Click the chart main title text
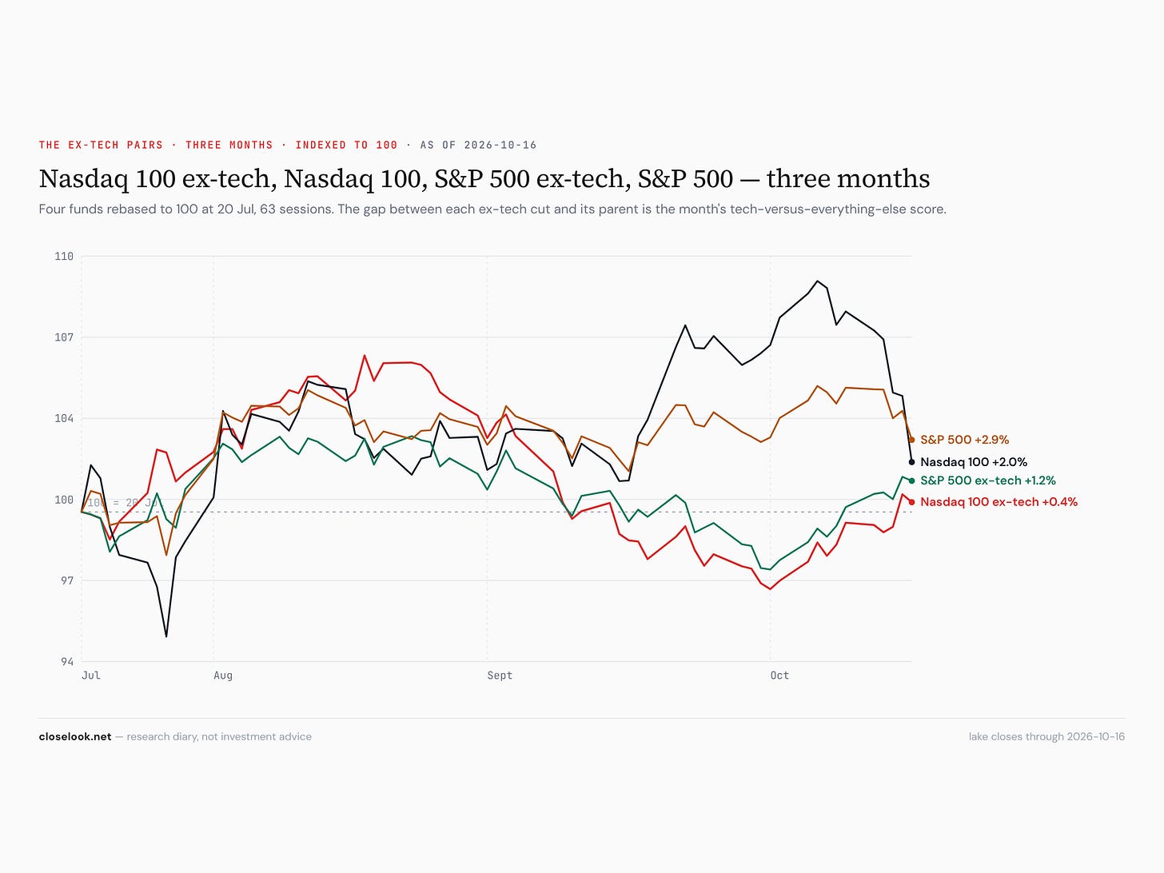The width and height of the screenshot is (1164, 873). (484, 178)
